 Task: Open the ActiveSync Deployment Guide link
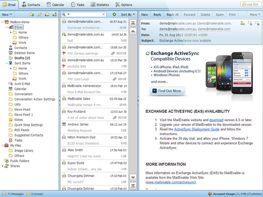pyautogui.click(x=197, y=129)
